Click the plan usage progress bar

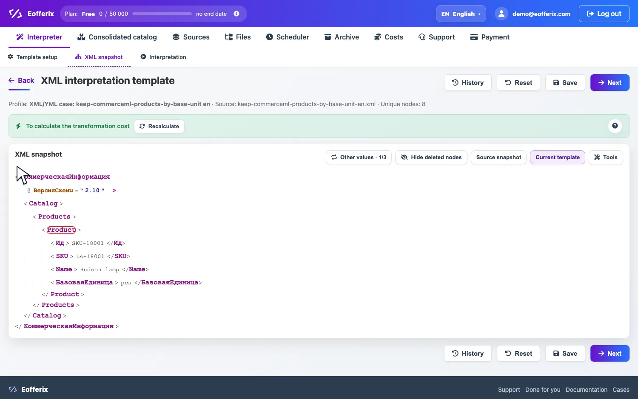162,14
